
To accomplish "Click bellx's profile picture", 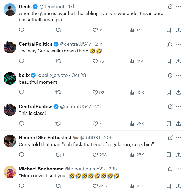I will 10,78.
